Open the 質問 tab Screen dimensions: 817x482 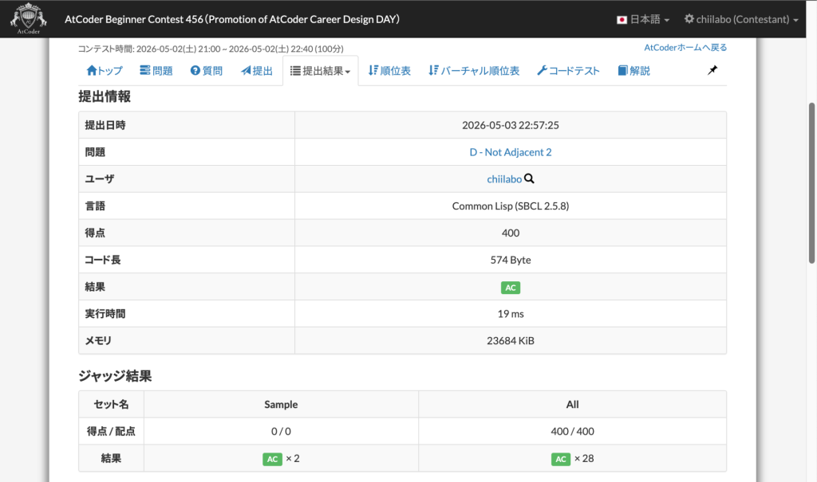coord(207,71)
